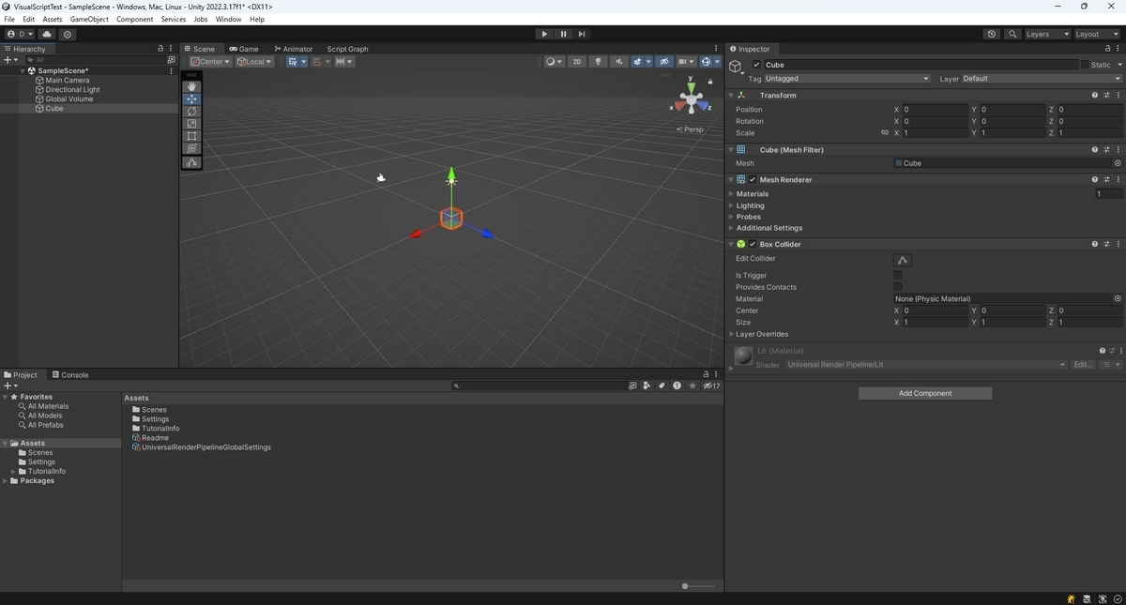Screen dimensions: 1126x605
Task: Select the Rect tool
Action: pos(191,136)
